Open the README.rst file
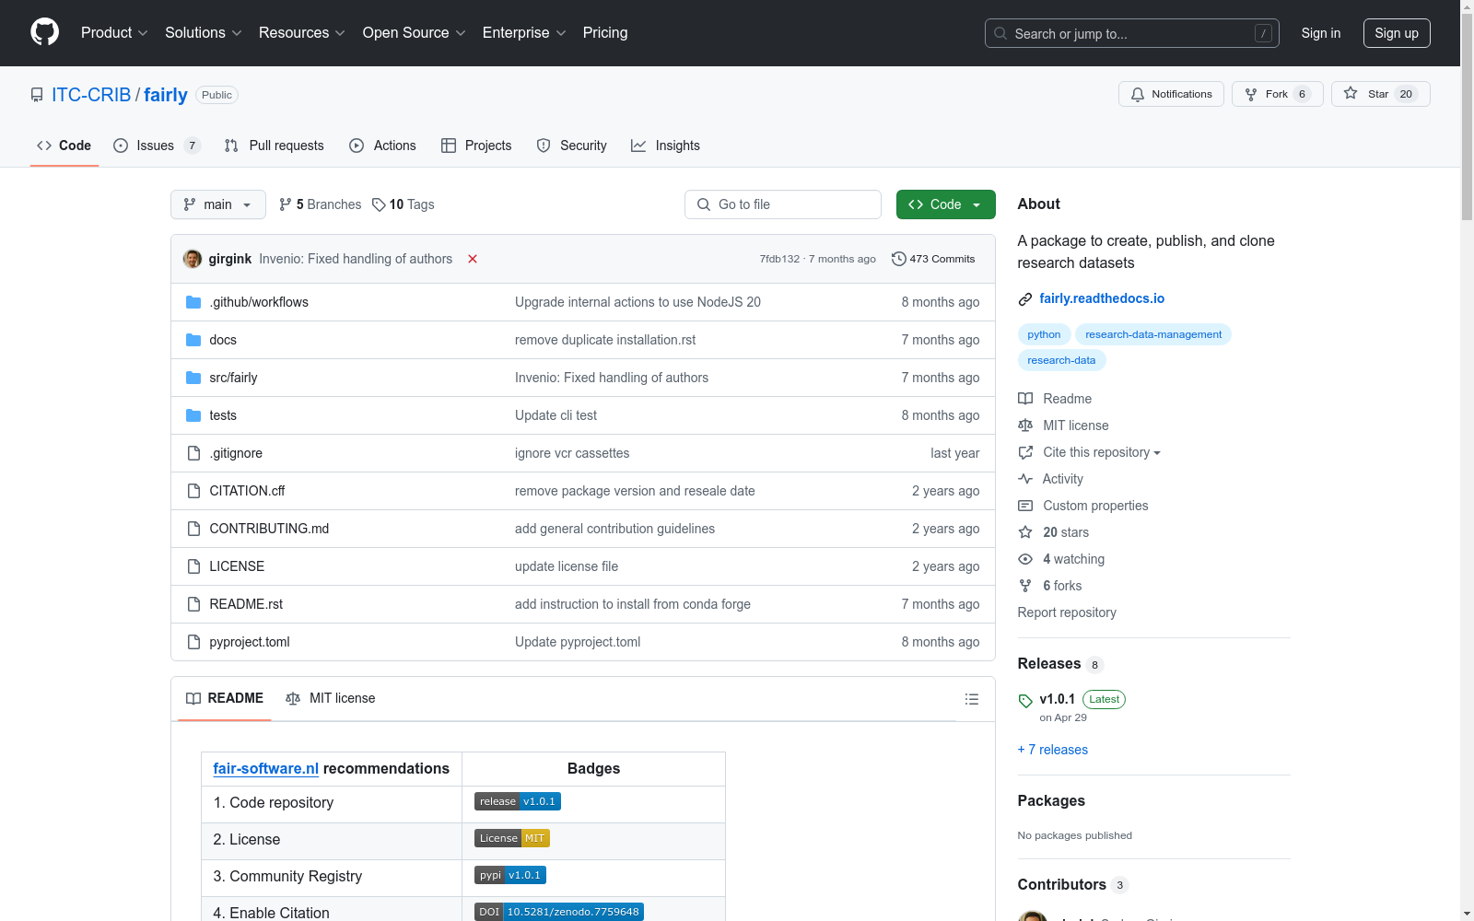 click(x=246, y=604)
